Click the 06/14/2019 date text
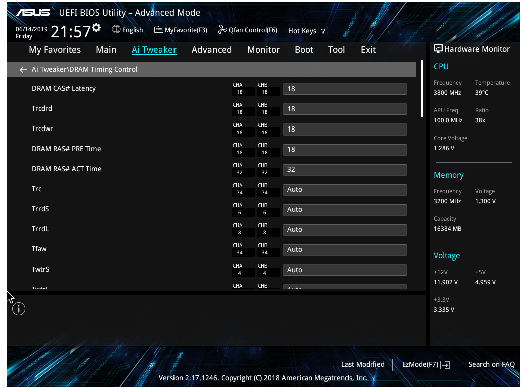This screenshot has width=521, height=388. pyautogui.click(x=31, y=29)
